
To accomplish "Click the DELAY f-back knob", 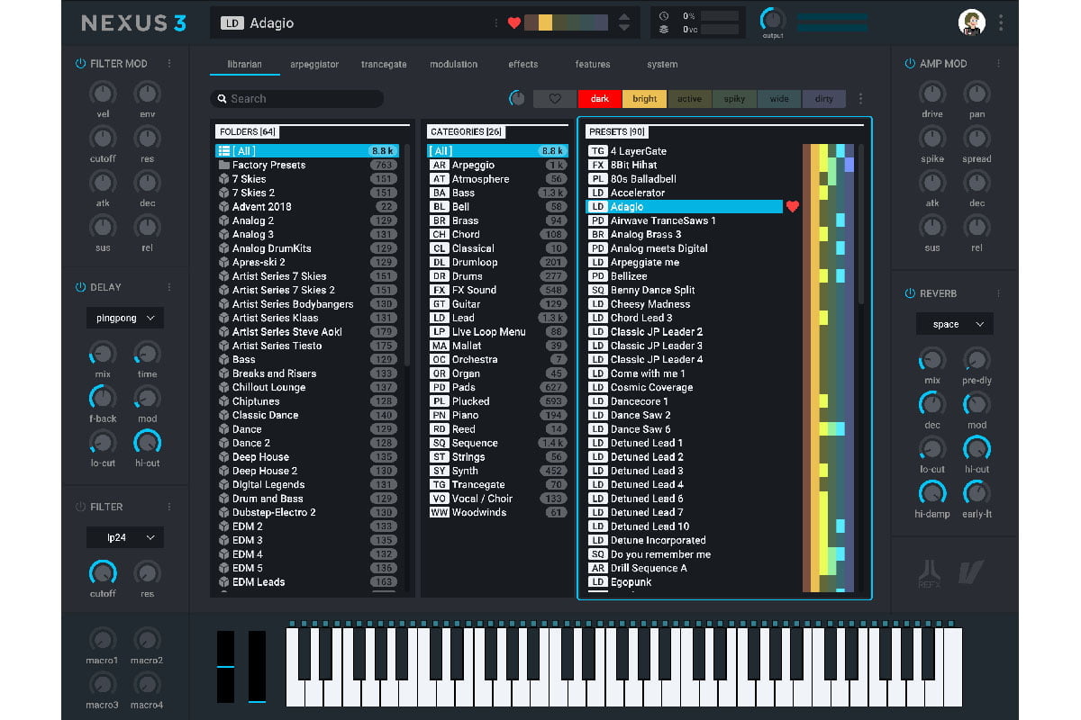I will (103, 397).
